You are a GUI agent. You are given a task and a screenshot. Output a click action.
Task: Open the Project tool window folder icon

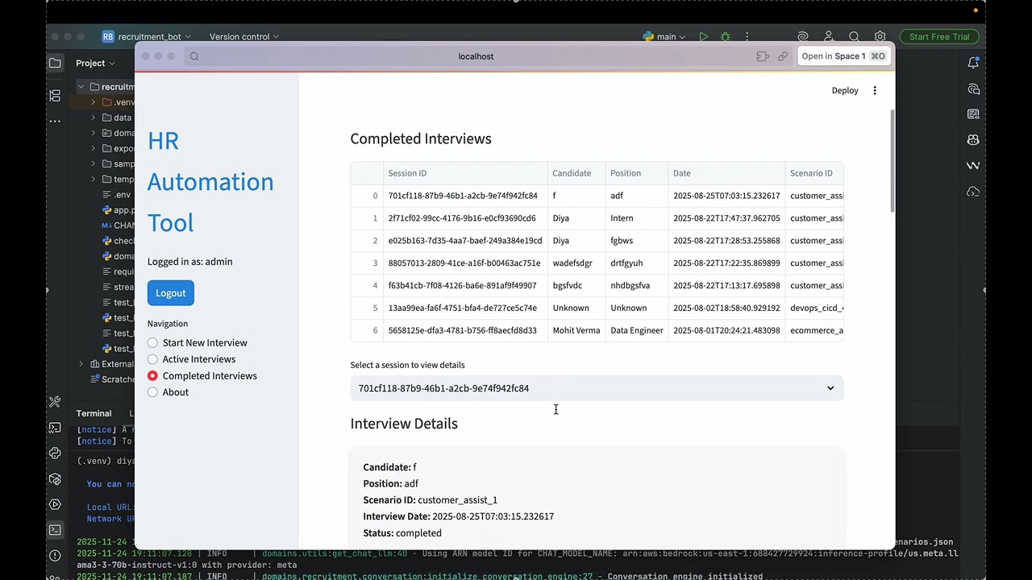pyautogui.click(x=55, y=63)
